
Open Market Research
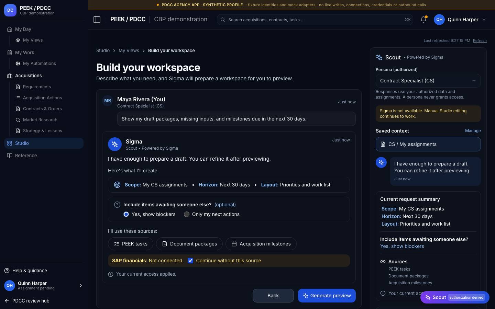(x=47, y=120)
